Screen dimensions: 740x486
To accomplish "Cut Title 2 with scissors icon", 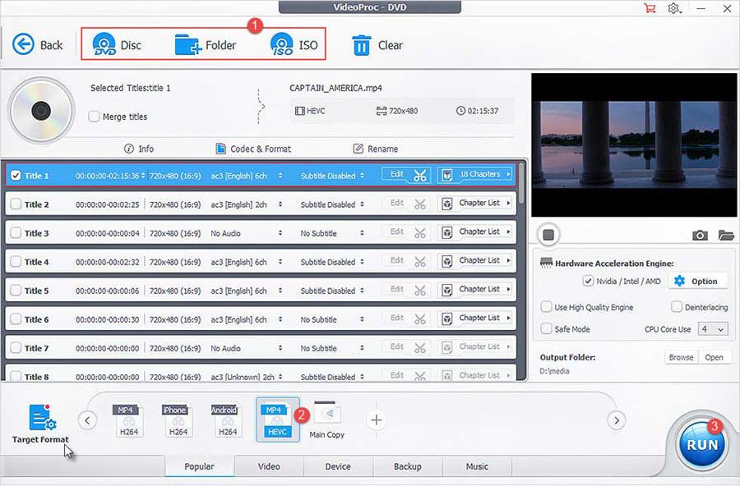I will click(419, 204).
